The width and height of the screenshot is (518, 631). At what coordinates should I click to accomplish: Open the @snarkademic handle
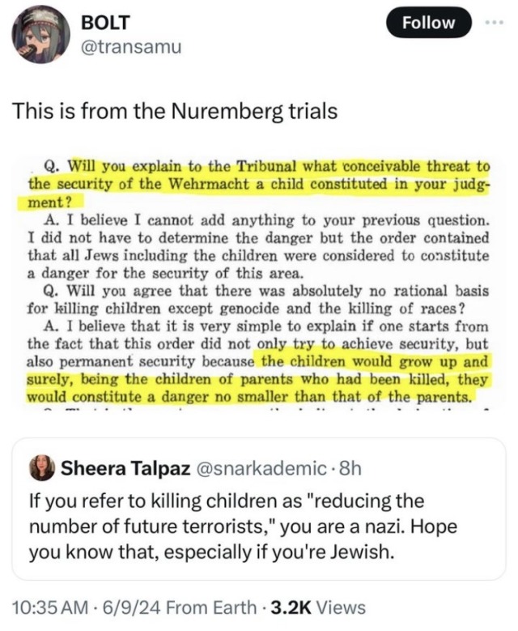(x=261, y=468)
